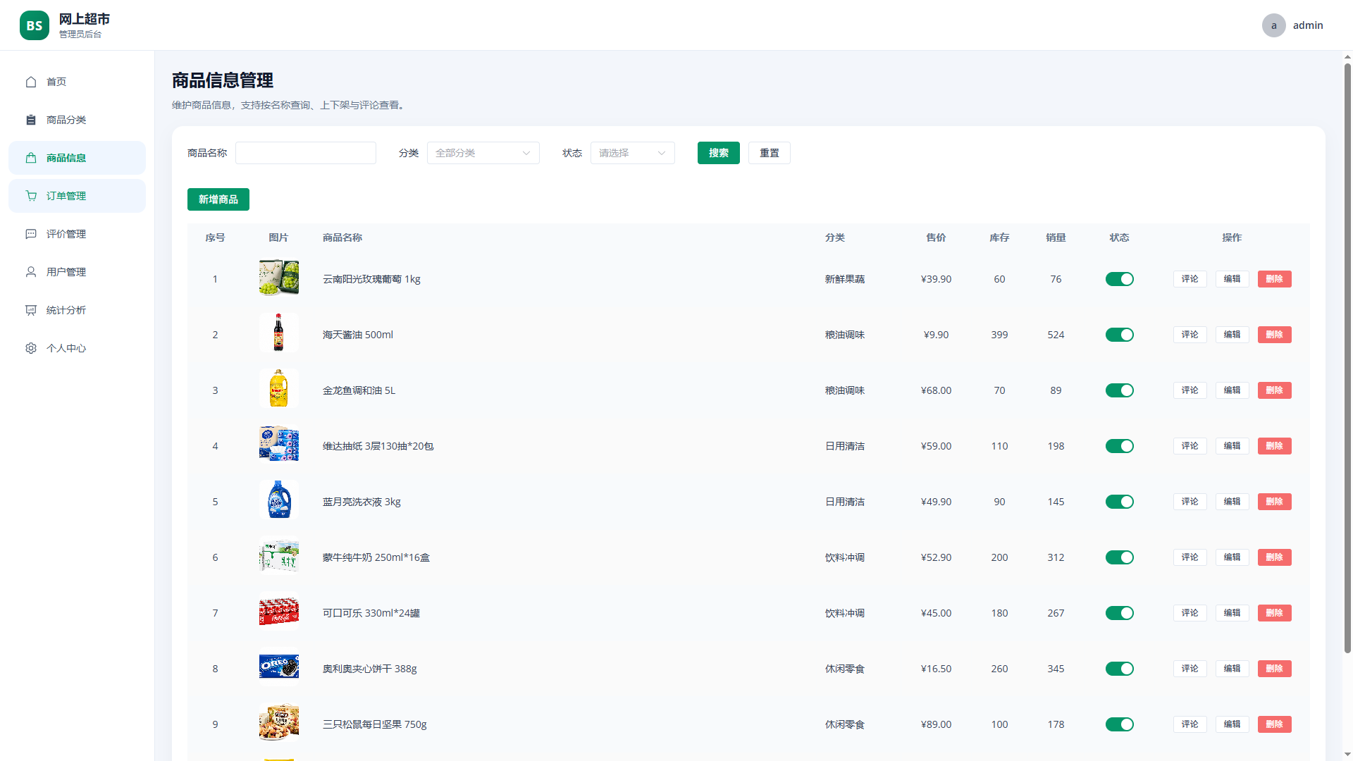Click the 销量 column header
1353x761 pixels.
[x=1056, y=237]
